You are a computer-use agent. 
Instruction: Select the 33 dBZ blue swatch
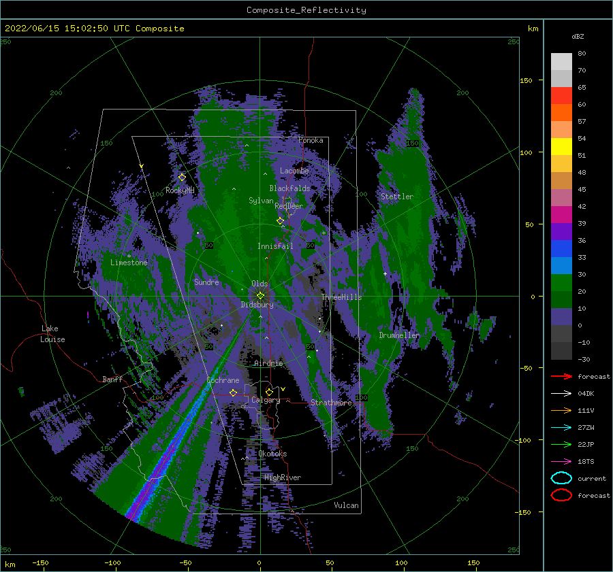tap(561, 265)
